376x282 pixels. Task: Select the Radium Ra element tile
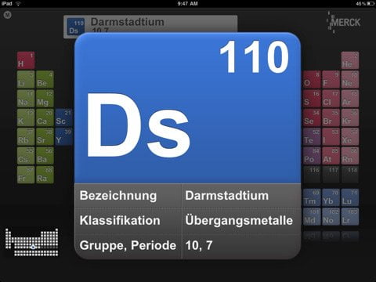pyautogui.click(x=45, y=175)
